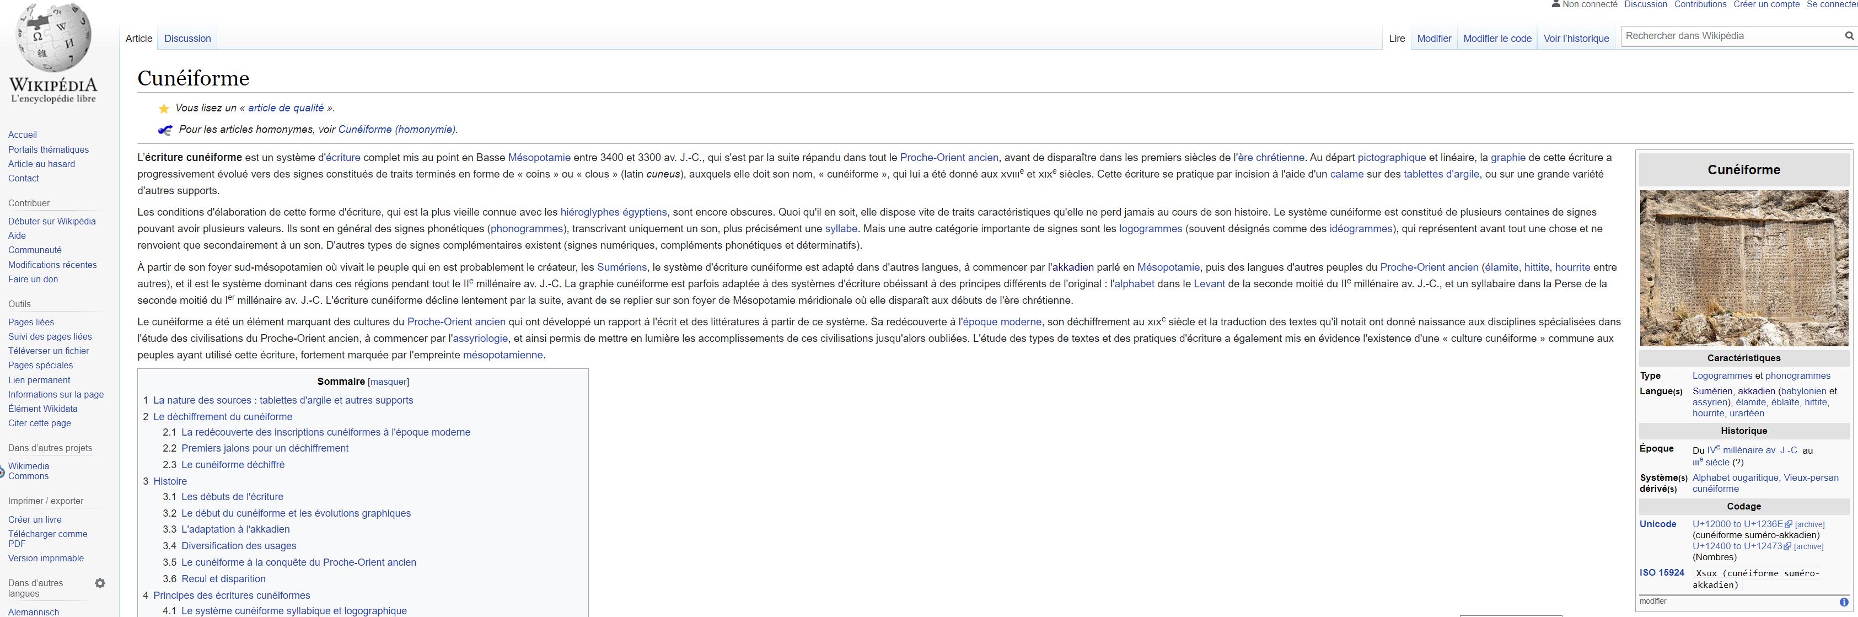Open the Article tab
The height and width of the screenshot is (617, 1858).
[139, 38]
